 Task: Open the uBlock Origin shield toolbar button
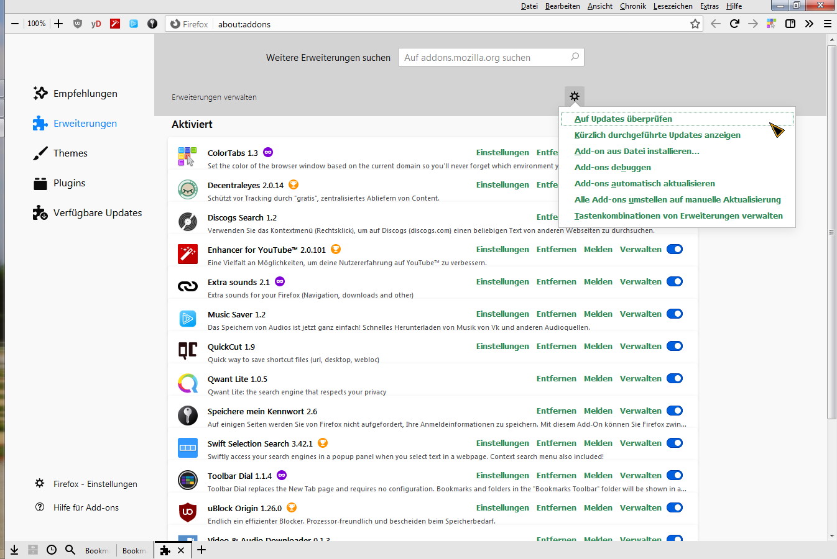tap(78, 24)
